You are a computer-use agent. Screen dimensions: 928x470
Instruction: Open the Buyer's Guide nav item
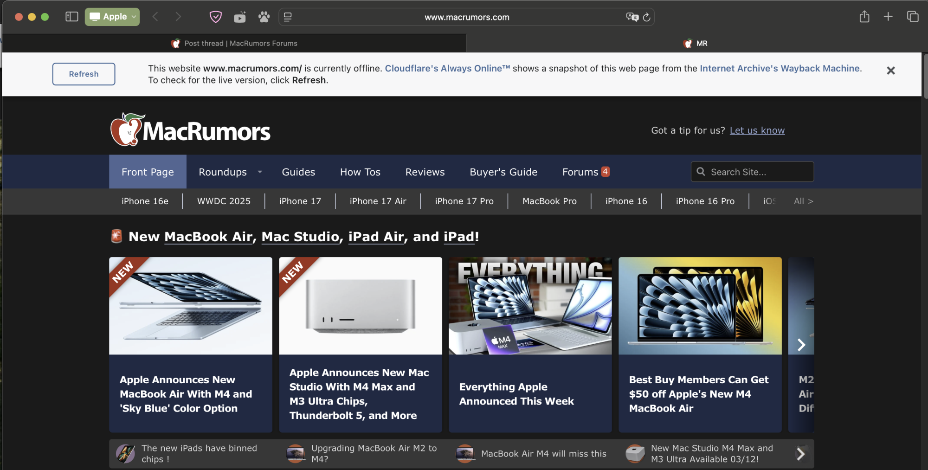(x=503, y=172)
